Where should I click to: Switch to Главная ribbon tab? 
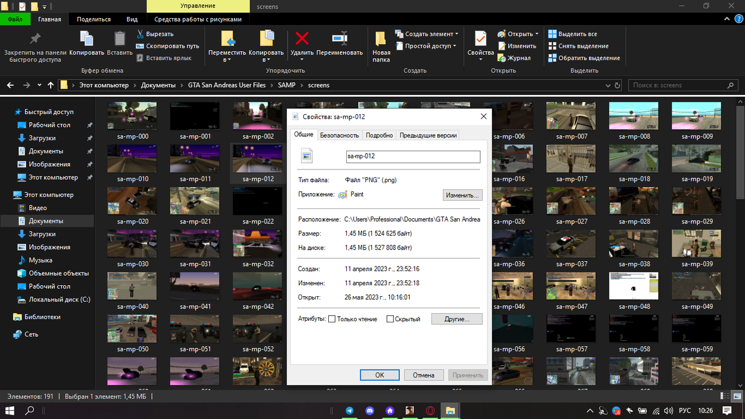[x=49, y=19]
